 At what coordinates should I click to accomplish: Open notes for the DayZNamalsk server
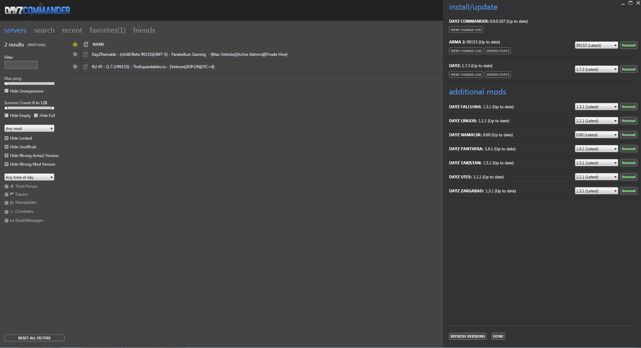tap(85, 54)
